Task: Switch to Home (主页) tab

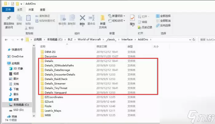Action: [x=20, y=9]
